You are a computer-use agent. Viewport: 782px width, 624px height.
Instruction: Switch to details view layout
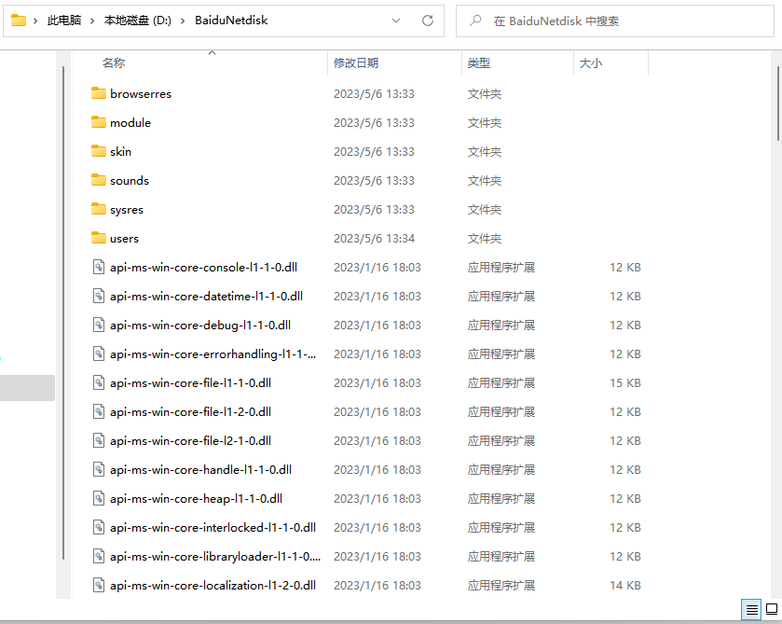[751, 609]
